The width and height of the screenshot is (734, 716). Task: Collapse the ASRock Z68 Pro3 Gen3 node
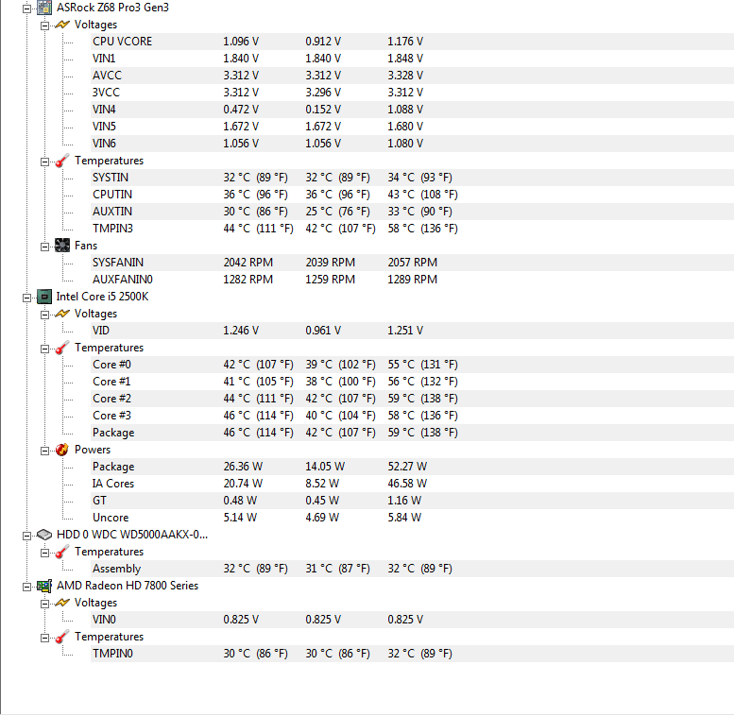pos(27,9)
